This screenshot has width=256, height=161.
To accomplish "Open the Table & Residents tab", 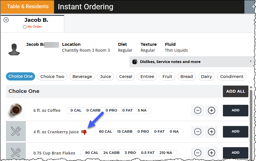I will (x=27, y=7).
